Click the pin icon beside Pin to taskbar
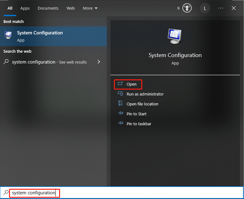Image resolution: width=244 pixels, height=199 pixels. point(120,123)
